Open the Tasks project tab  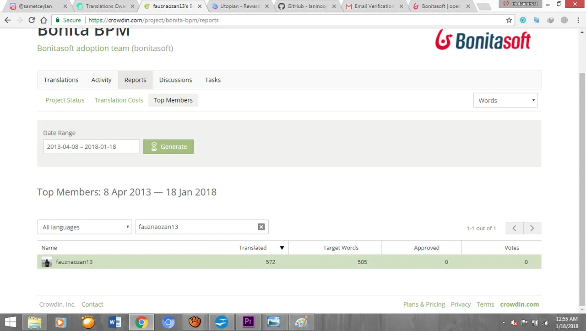coord(213,80)
